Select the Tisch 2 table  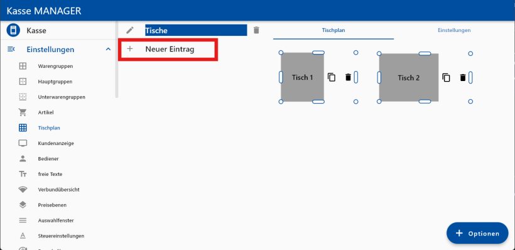tap(409, 77)
